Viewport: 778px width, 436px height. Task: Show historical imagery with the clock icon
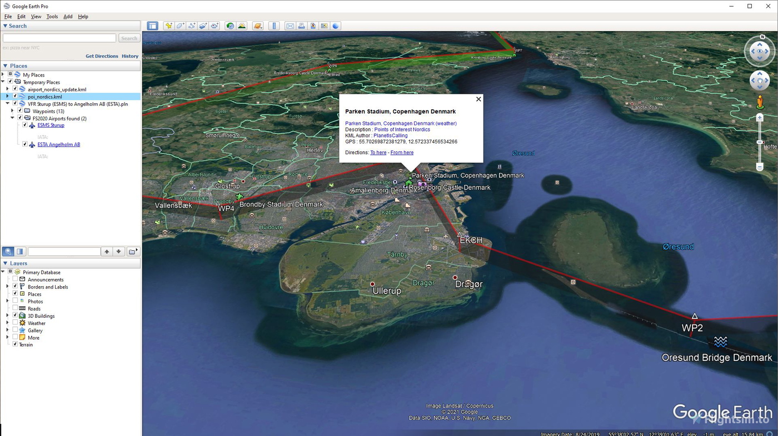point(230,26)
